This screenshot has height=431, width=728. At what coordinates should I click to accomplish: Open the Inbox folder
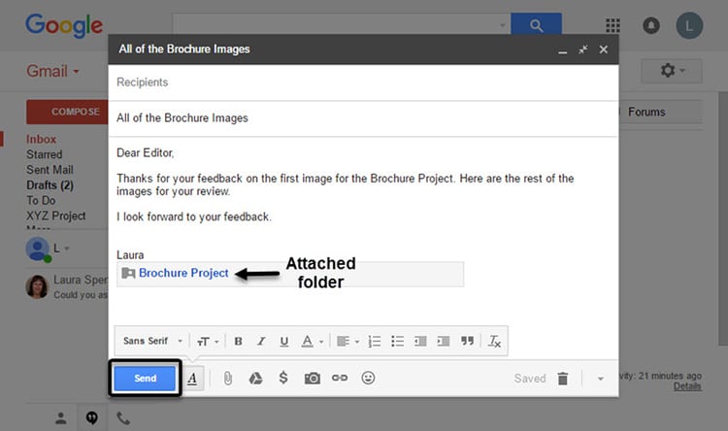coord(42,139)
